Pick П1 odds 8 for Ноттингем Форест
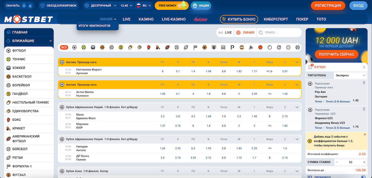The image size is (372, 178). (x=162, y=71)
